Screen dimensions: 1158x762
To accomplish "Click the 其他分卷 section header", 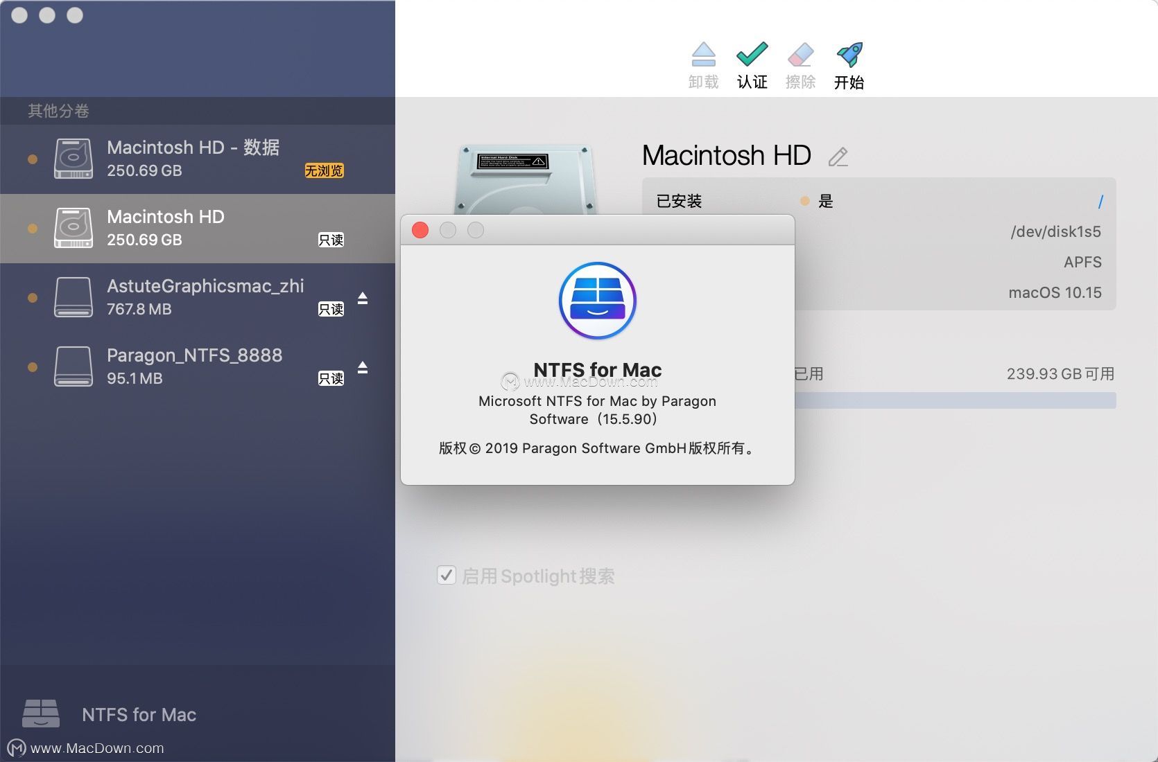I will [x=59, y=111].
